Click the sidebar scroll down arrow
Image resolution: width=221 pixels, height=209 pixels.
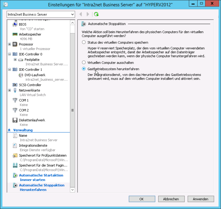(x=72, y=190)
